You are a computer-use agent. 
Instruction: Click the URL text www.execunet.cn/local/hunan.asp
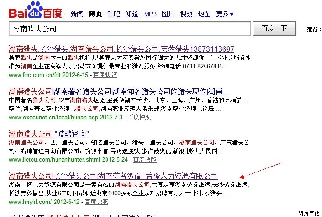[x=53, y=118]
